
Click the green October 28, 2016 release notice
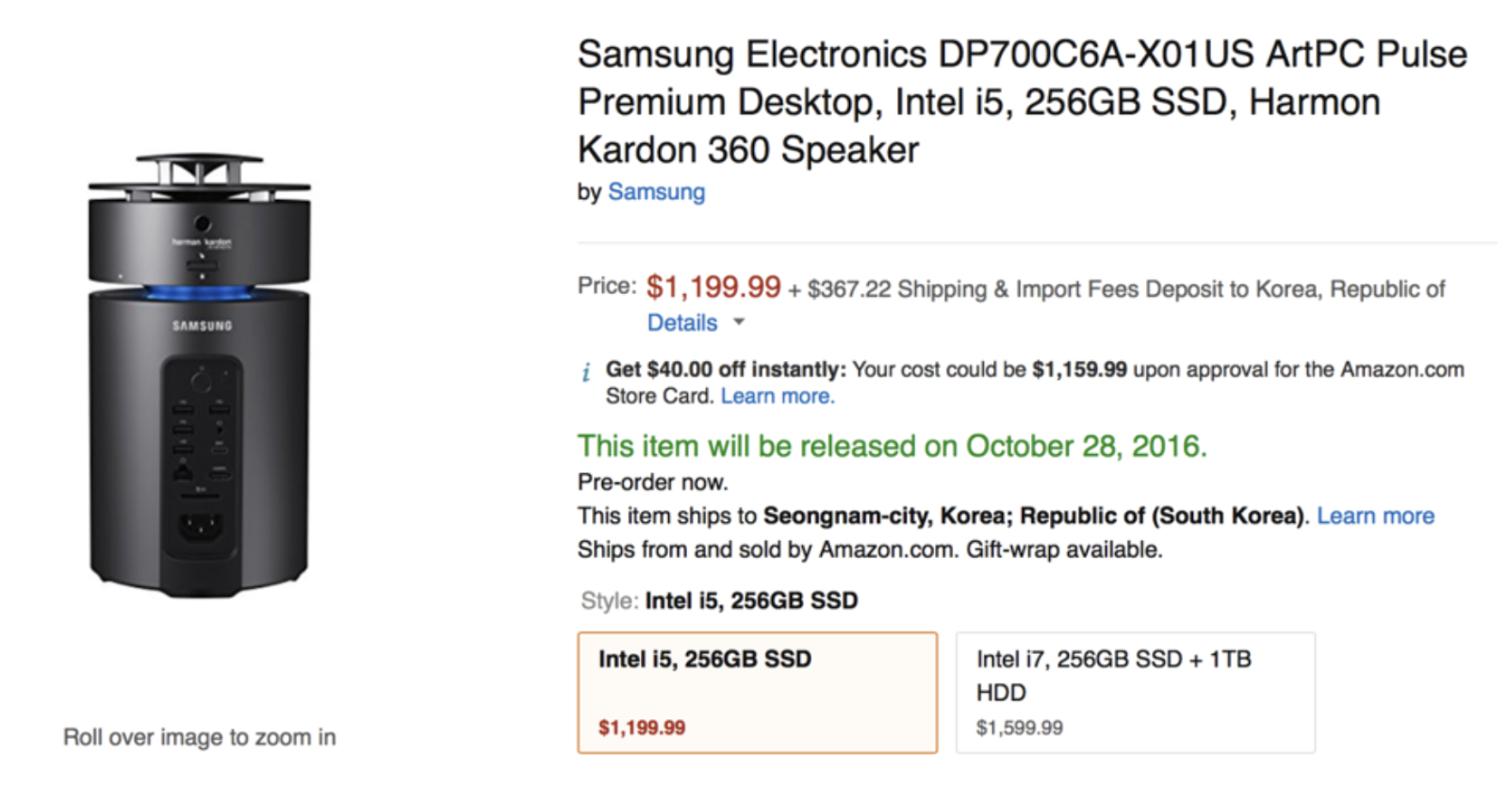coord(892,446)
